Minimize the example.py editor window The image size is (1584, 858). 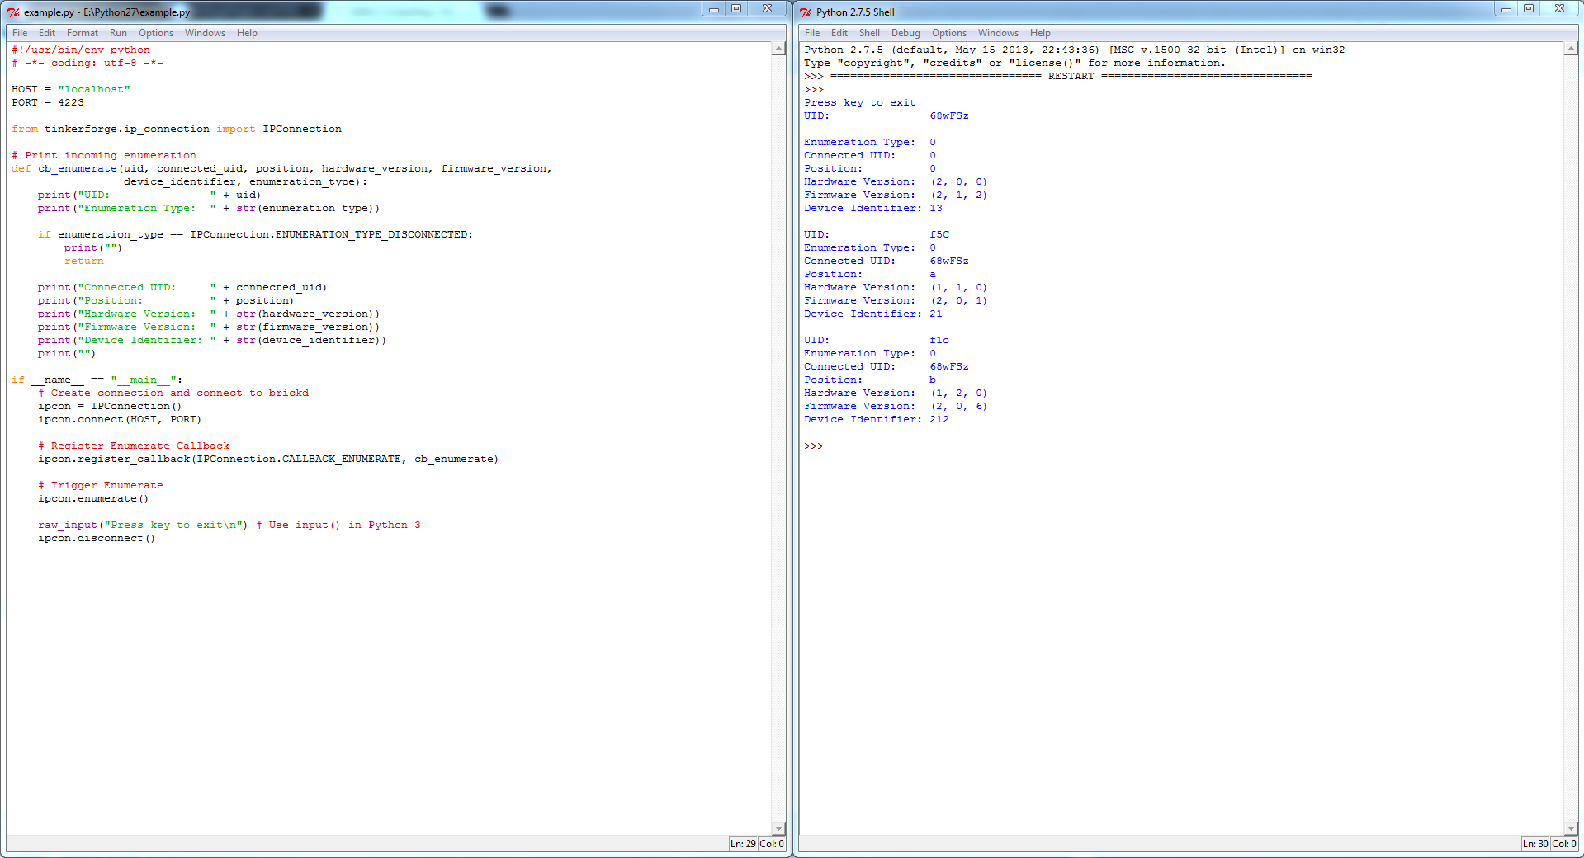(x=714, y=9)
